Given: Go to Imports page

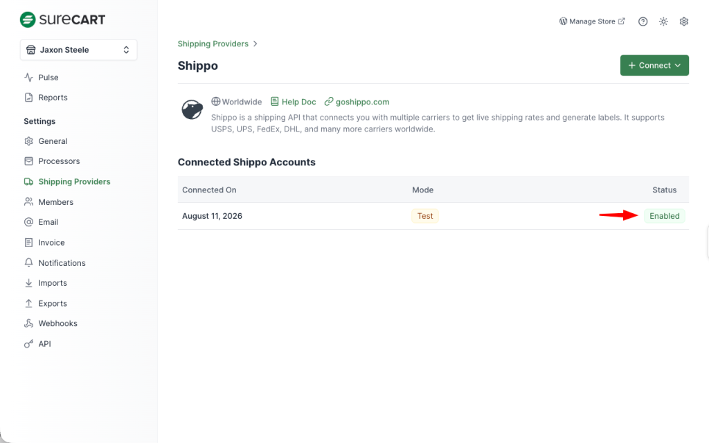Looking at the screenshot, I should click(x=53, y=283).
